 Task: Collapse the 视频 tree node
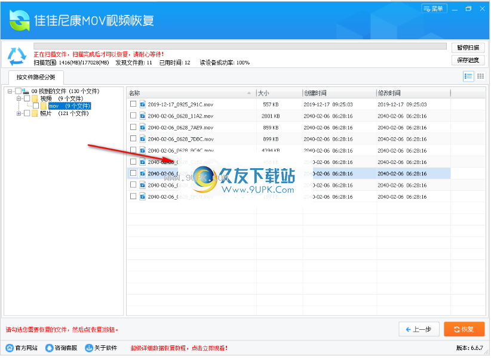19,99
